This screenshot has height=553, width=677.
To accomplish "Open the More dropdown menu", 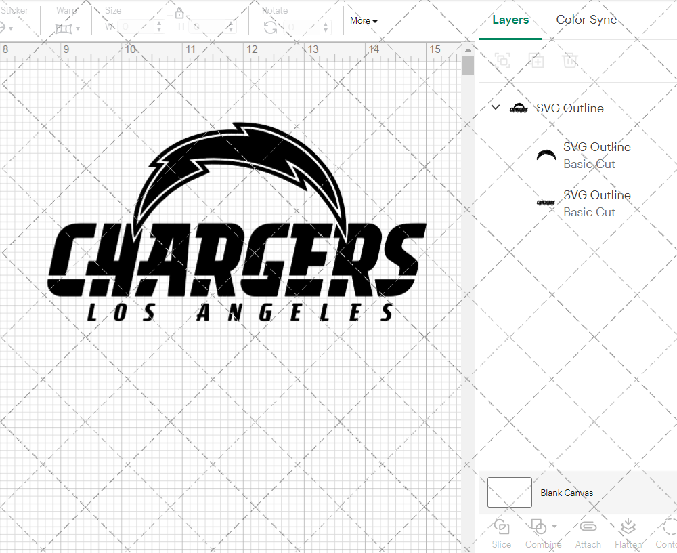I will click(x=364, y=20).
